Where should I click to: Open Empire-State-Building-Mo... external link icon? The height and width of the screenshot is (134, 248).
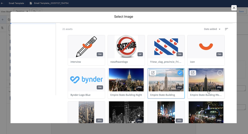point(193,73)
